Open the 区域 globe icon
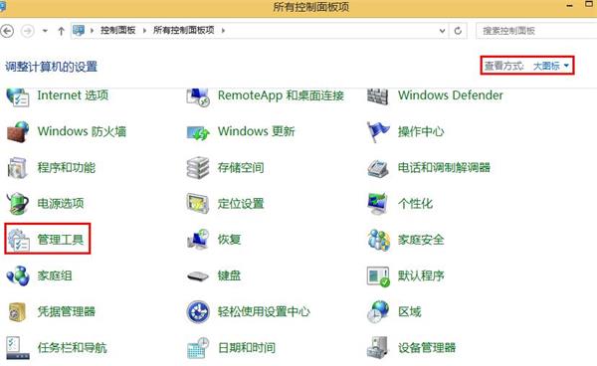This screenshot has height=366, width=597. (378, 312)
